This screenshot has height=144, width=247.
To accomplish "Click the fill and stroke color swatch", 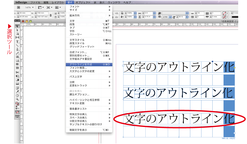I will 17,104.
